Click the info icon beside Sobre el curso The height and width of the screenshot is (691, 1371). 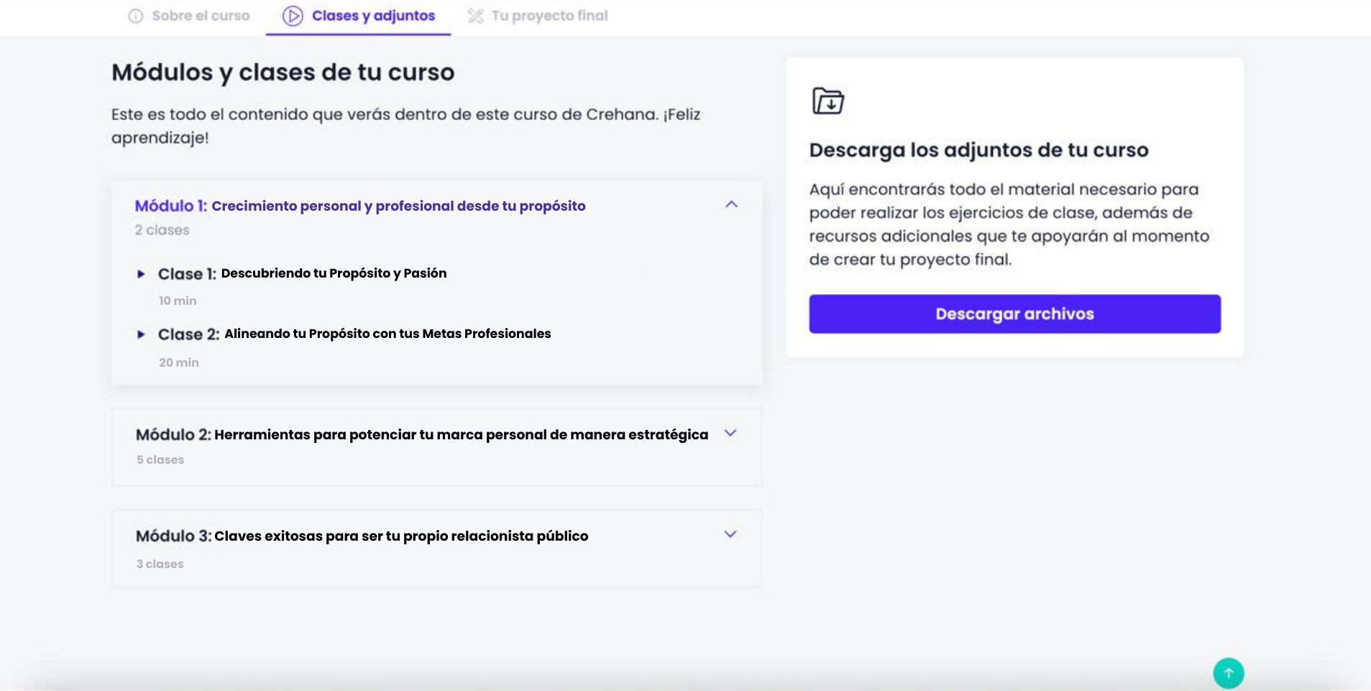coord(135,16)
